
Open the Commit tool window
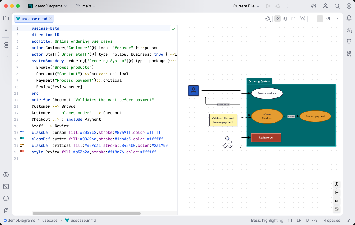pos(6,30)
